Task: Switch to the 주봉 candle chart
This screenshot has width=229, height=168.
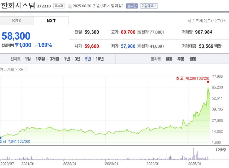Action: tap(181, 59)
